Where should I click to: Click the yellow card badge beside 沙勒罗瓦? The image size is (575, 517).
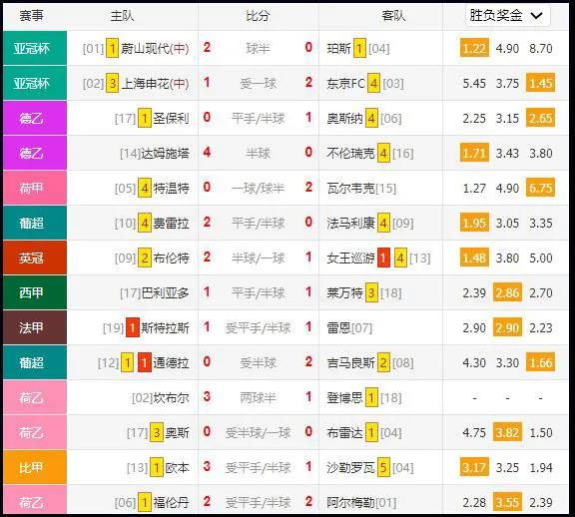click(x=383, y=467)
